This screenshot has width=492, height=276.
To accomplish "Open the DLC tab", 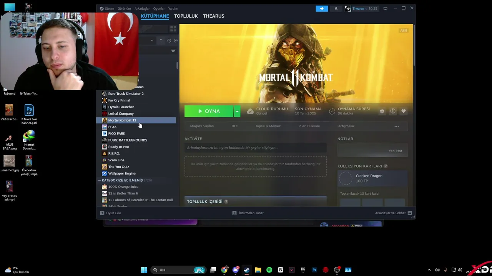I will pos(235,126).
